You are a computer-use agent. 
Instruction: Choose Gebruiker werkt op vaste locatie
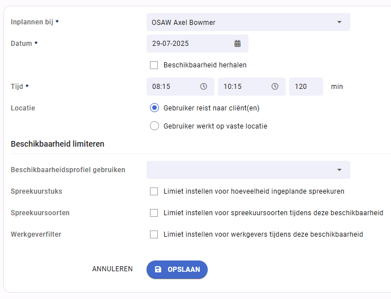[154, 126]
